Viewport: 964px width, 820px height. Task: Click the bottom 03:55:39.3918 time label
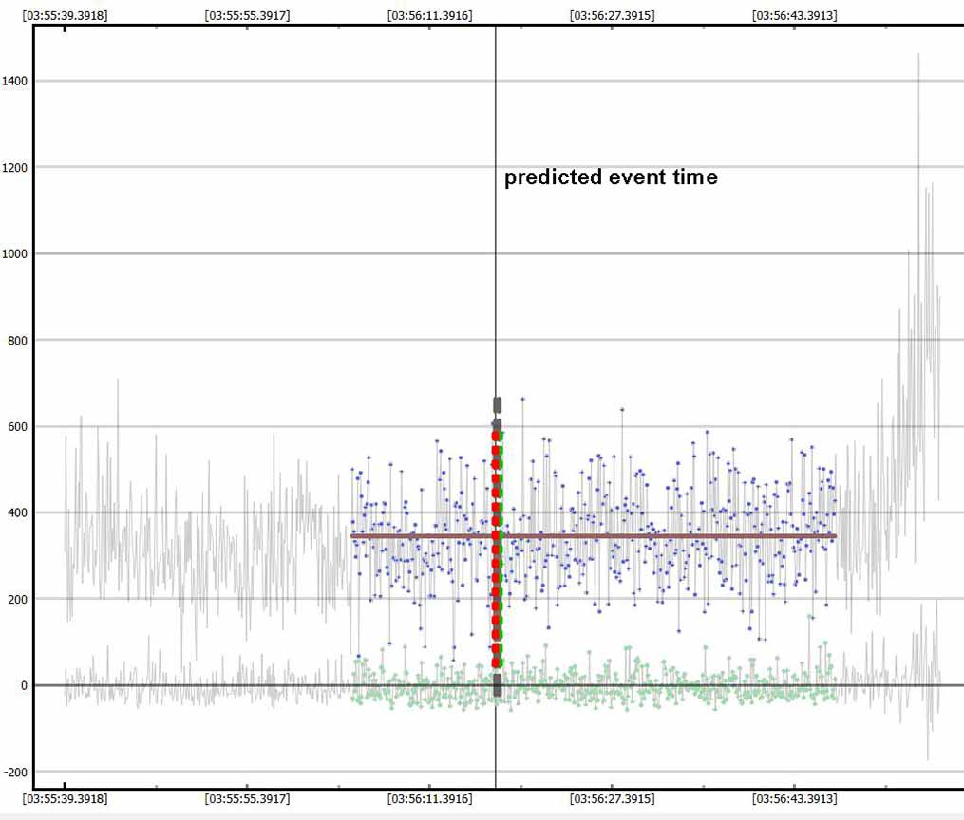pos(65,798)
